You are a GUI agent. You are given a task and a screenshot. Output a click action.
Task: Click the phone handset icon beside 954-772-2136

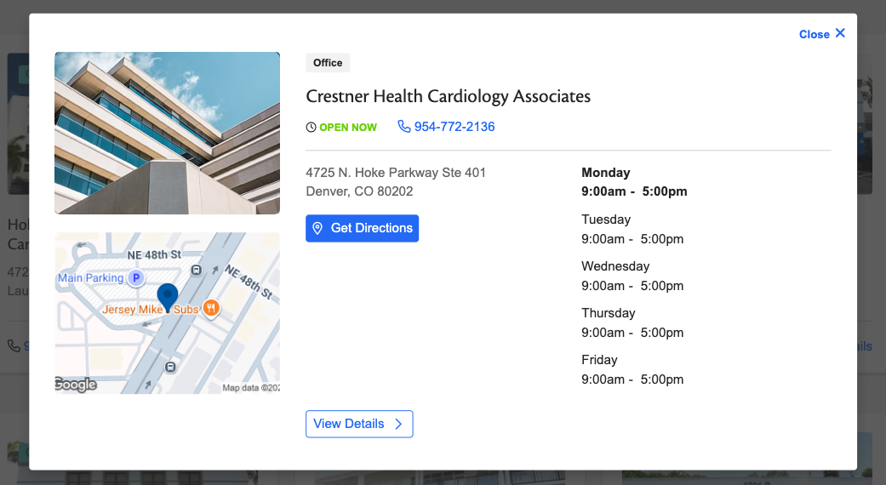click(404, 126)
